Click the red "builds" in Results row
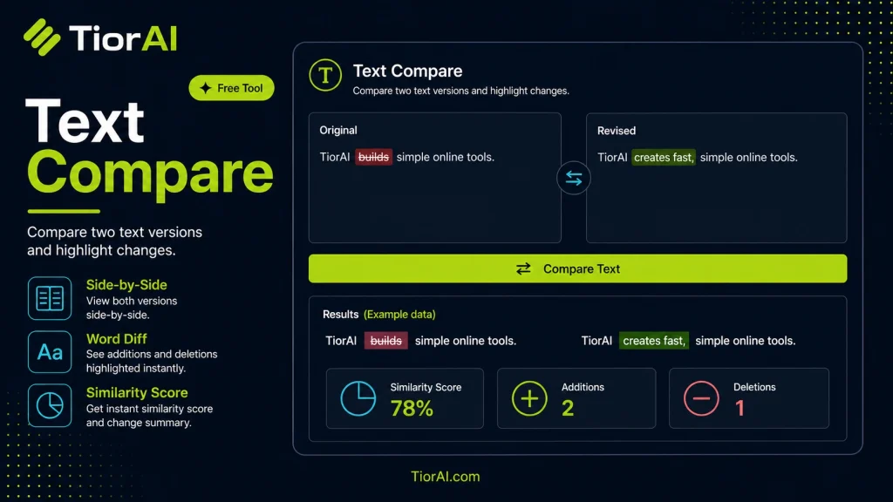This screenshot has width=893, height=502. tap(386, 341)
